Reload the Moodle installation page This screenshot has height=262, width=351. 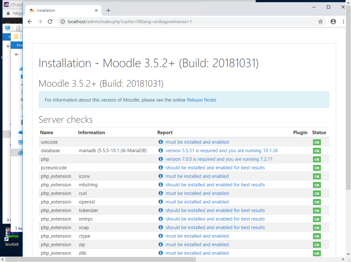click(50, 22)
